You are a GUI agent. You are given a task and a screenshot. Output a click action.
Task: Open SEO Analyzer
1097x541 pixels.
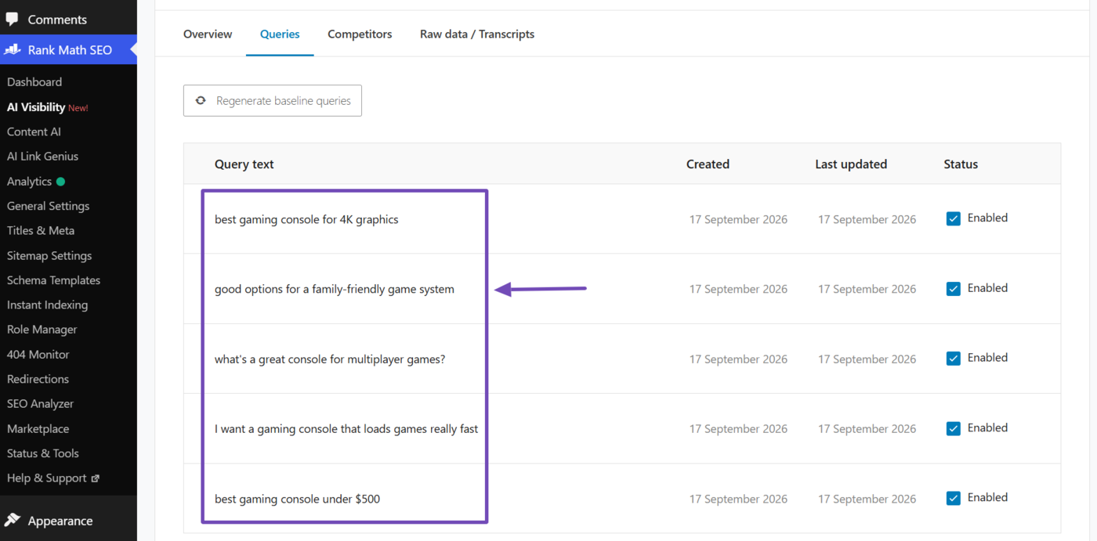(40, 404)
